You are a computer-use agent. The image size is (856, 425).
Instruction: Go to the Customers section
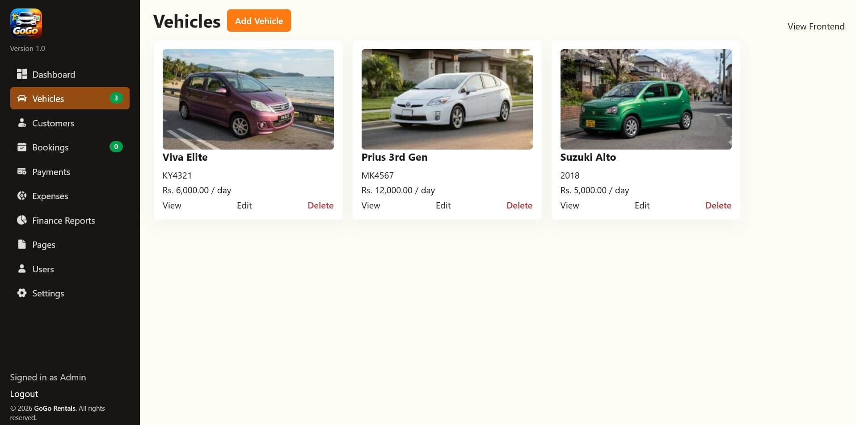point(70,123)
